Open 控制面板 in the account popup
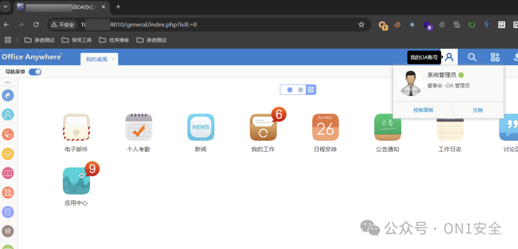Screen dimensions: 518x249 (423, 110)
